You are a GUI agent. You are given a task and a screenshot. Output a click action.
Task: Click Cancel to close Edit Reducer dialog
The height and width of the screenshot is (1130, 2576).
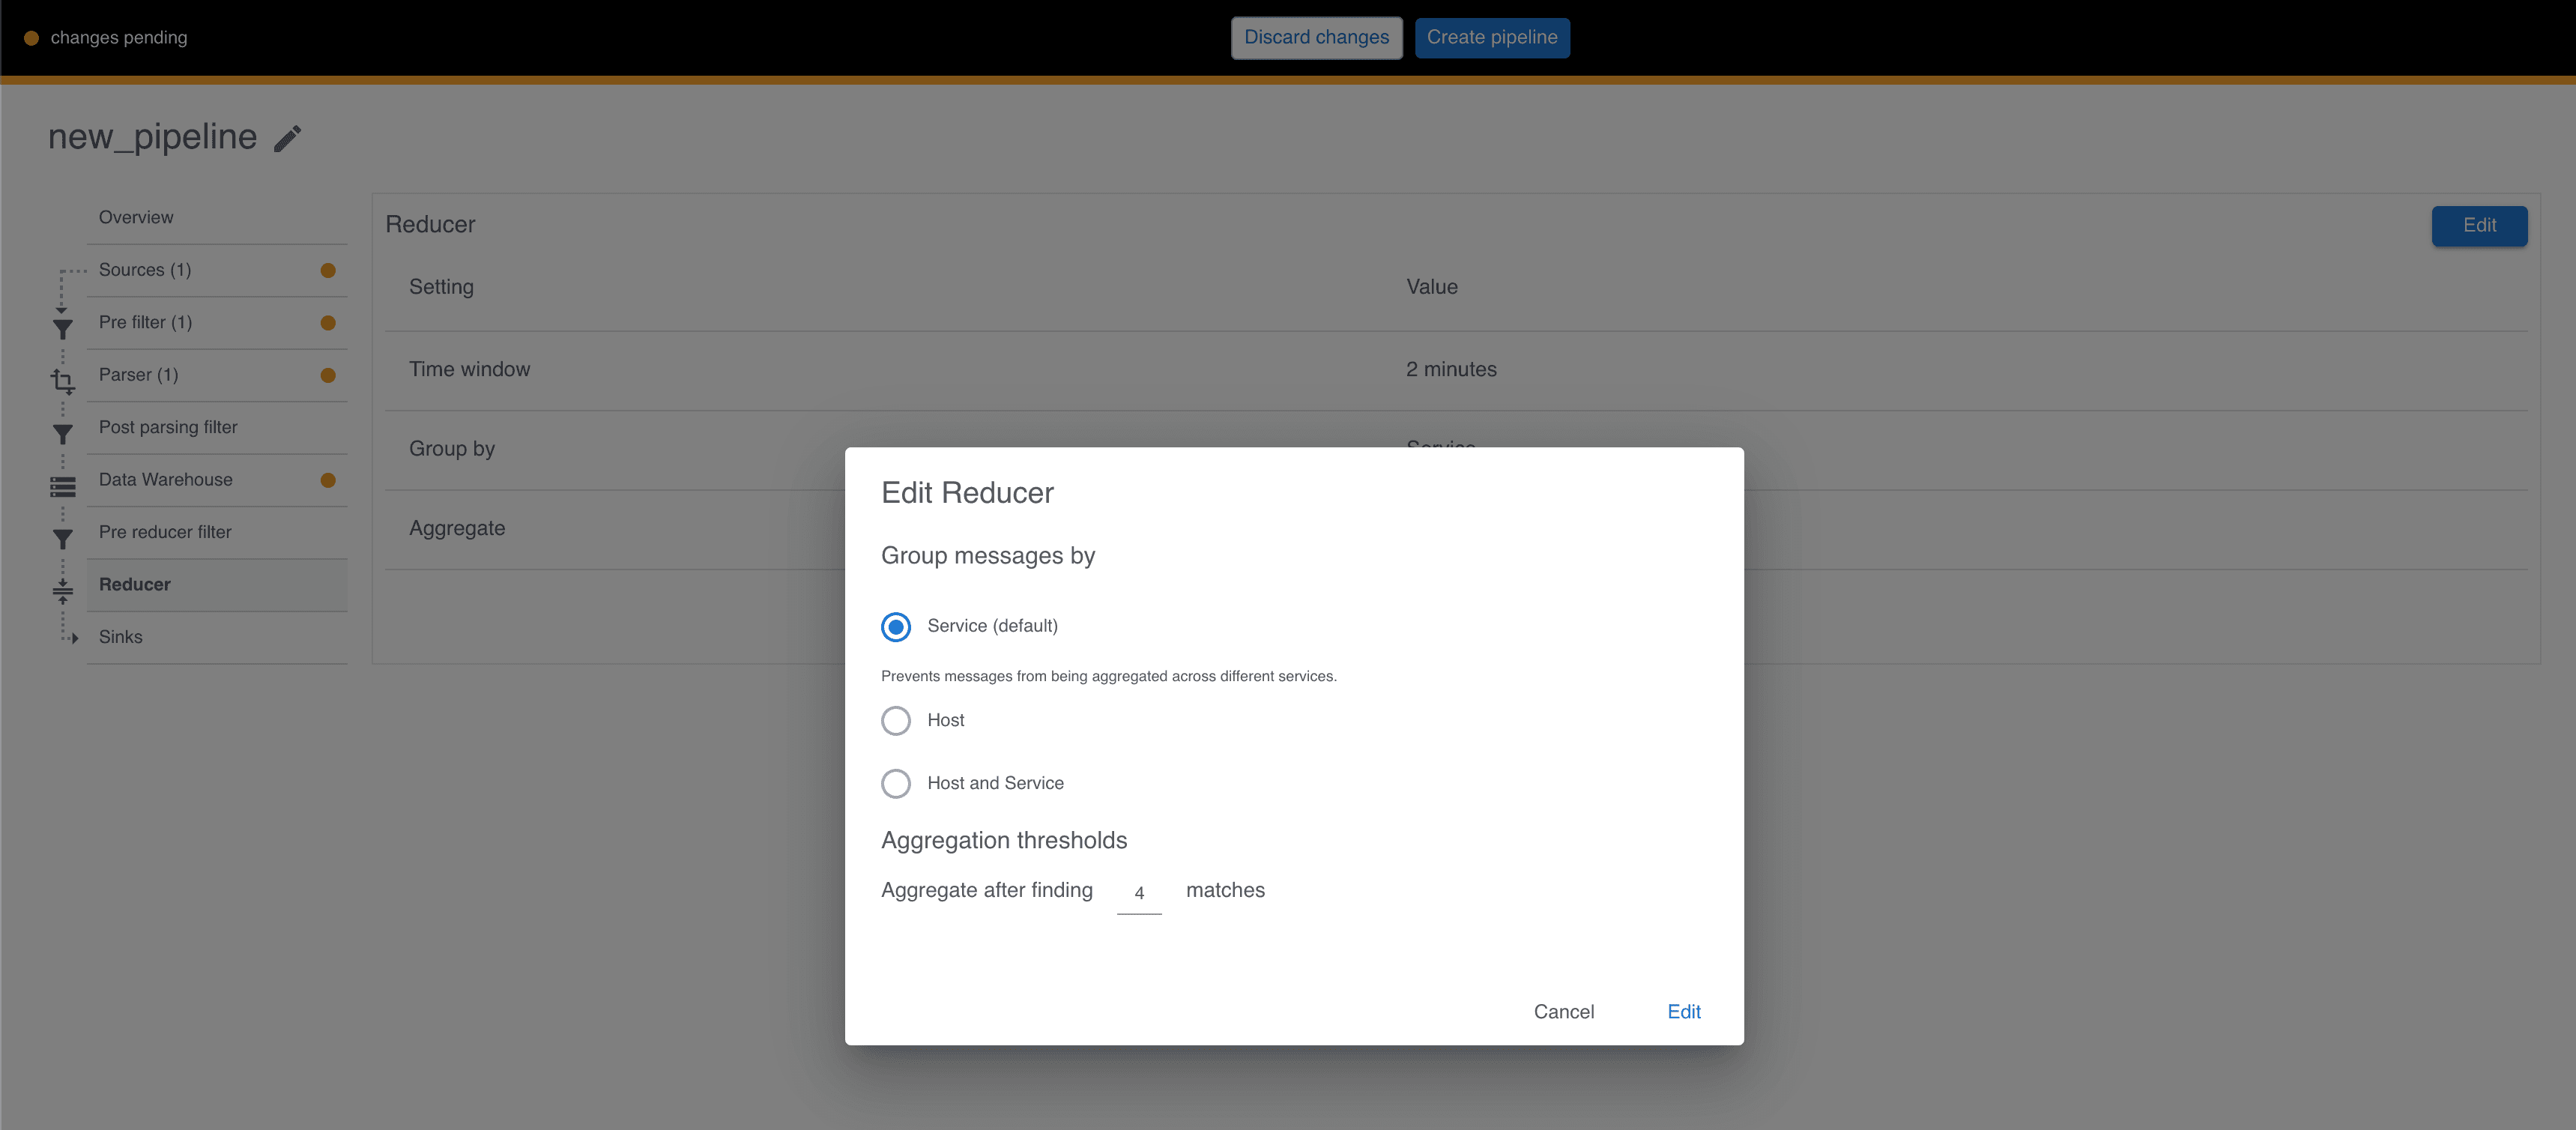pyautogui.click(x=1562, y=1012)
